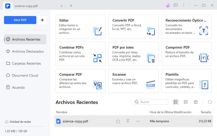Viewport: 217px width, 136px height.
Task: Sort files by Tamaño column
Action: (206, 112)
